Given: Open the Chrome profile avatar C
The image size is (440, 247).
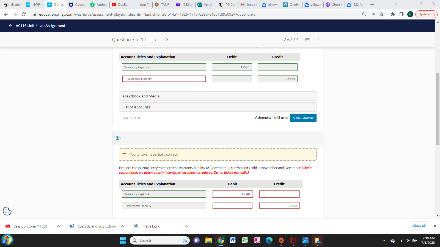Looking at the screenshot, I should tap(410, 14).
